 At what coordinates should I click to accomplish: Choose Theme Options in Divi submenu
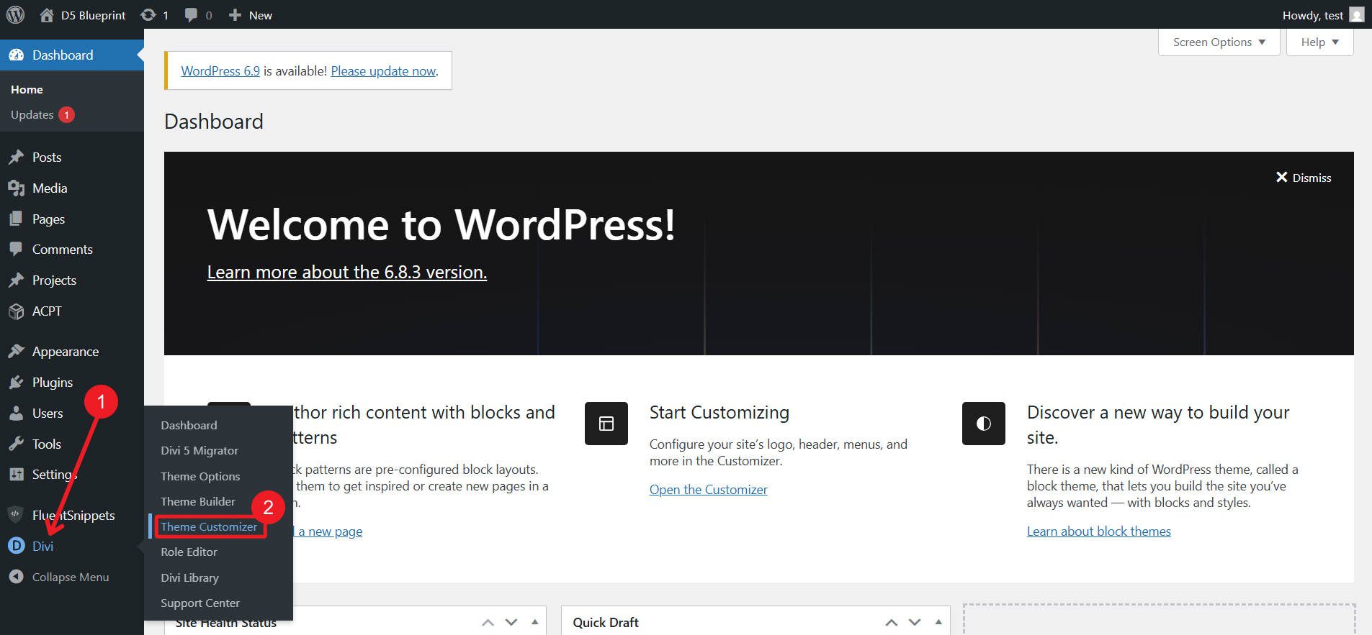(x=200, y=476)
